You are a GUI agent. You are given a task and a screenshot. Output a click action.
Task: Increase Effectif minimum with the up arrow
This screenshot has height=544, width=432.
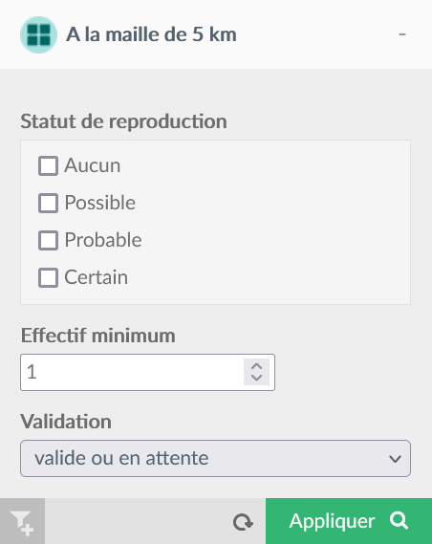[x=256, y=366]
